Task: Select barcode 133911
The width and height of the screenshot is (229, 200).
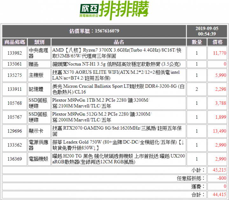Action: point(15,89)
